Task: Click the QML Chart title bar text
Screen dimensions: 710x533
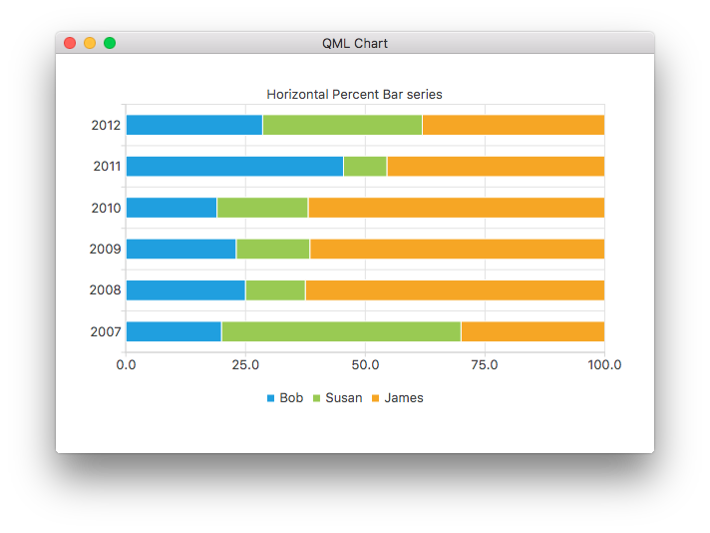Action: [355, 43]
